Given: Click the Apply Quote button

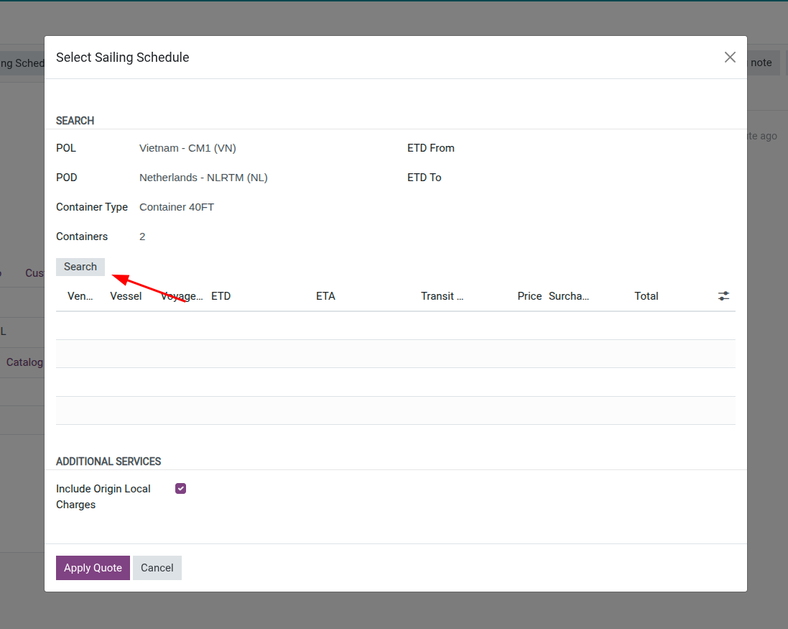Looking at the screenshot, I should click(x=93, y=568).
